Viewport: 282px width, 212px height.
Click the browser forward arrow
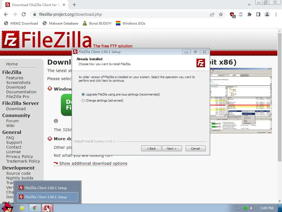pos(15,14)
